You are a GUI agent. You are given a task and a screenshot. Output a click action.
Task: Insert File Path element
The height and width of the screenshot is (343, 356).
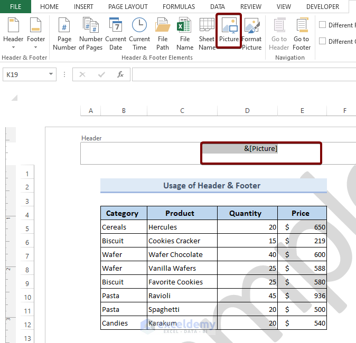coord(163,34)
